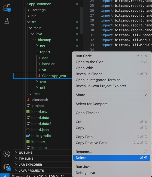
Task: Click the remote window indicator icon
Action: (5, 176)
